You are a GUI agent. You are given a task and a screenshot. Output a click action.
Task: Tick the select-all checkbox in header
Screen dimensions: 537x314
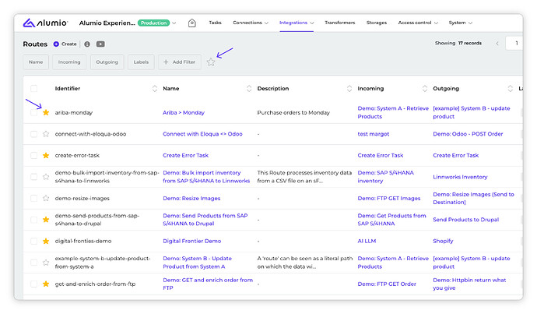34,89
